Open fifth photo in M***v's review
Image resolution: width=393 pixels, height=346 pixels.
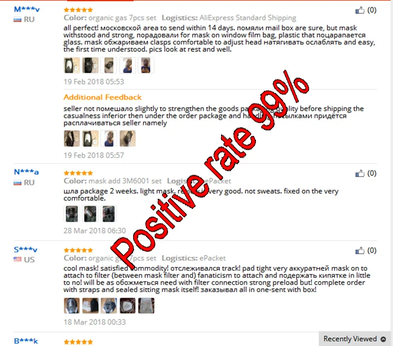click(x=146, y=65)
